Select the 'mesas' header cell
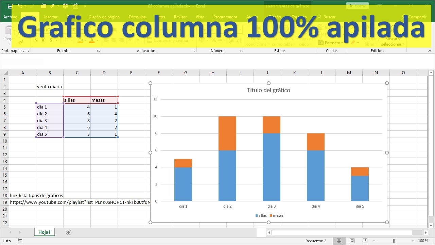435x245 pixels. (104, 100)
